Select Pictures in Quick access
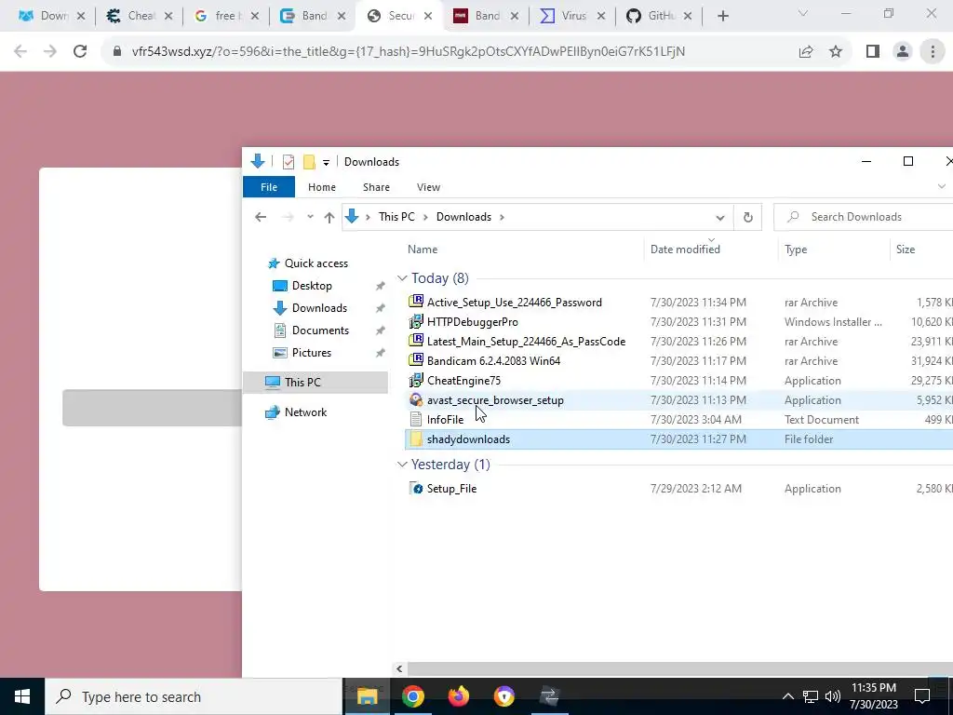953x715 pixels. [x=311, y=353]
